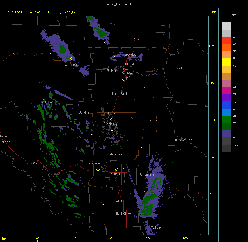Viewport: 248px width, 242px height.
Task: Click the yellow marker beside Olds
Action: coord(112,120)
